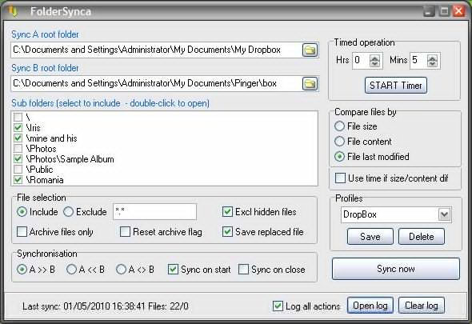Save the DropBox profile
Screen dimensions: 472x324
tap(370, 237)
